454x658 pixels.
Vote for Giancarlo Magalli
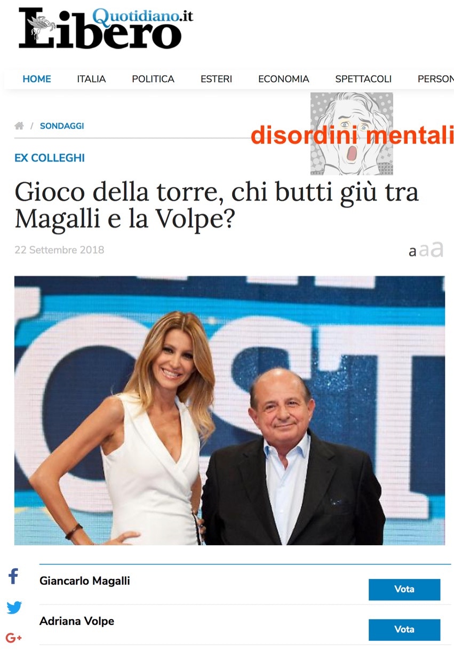pos(404,590)
